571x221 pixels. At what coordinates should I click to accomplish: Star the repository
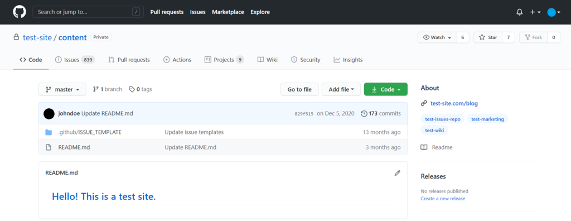pos(488,37)
